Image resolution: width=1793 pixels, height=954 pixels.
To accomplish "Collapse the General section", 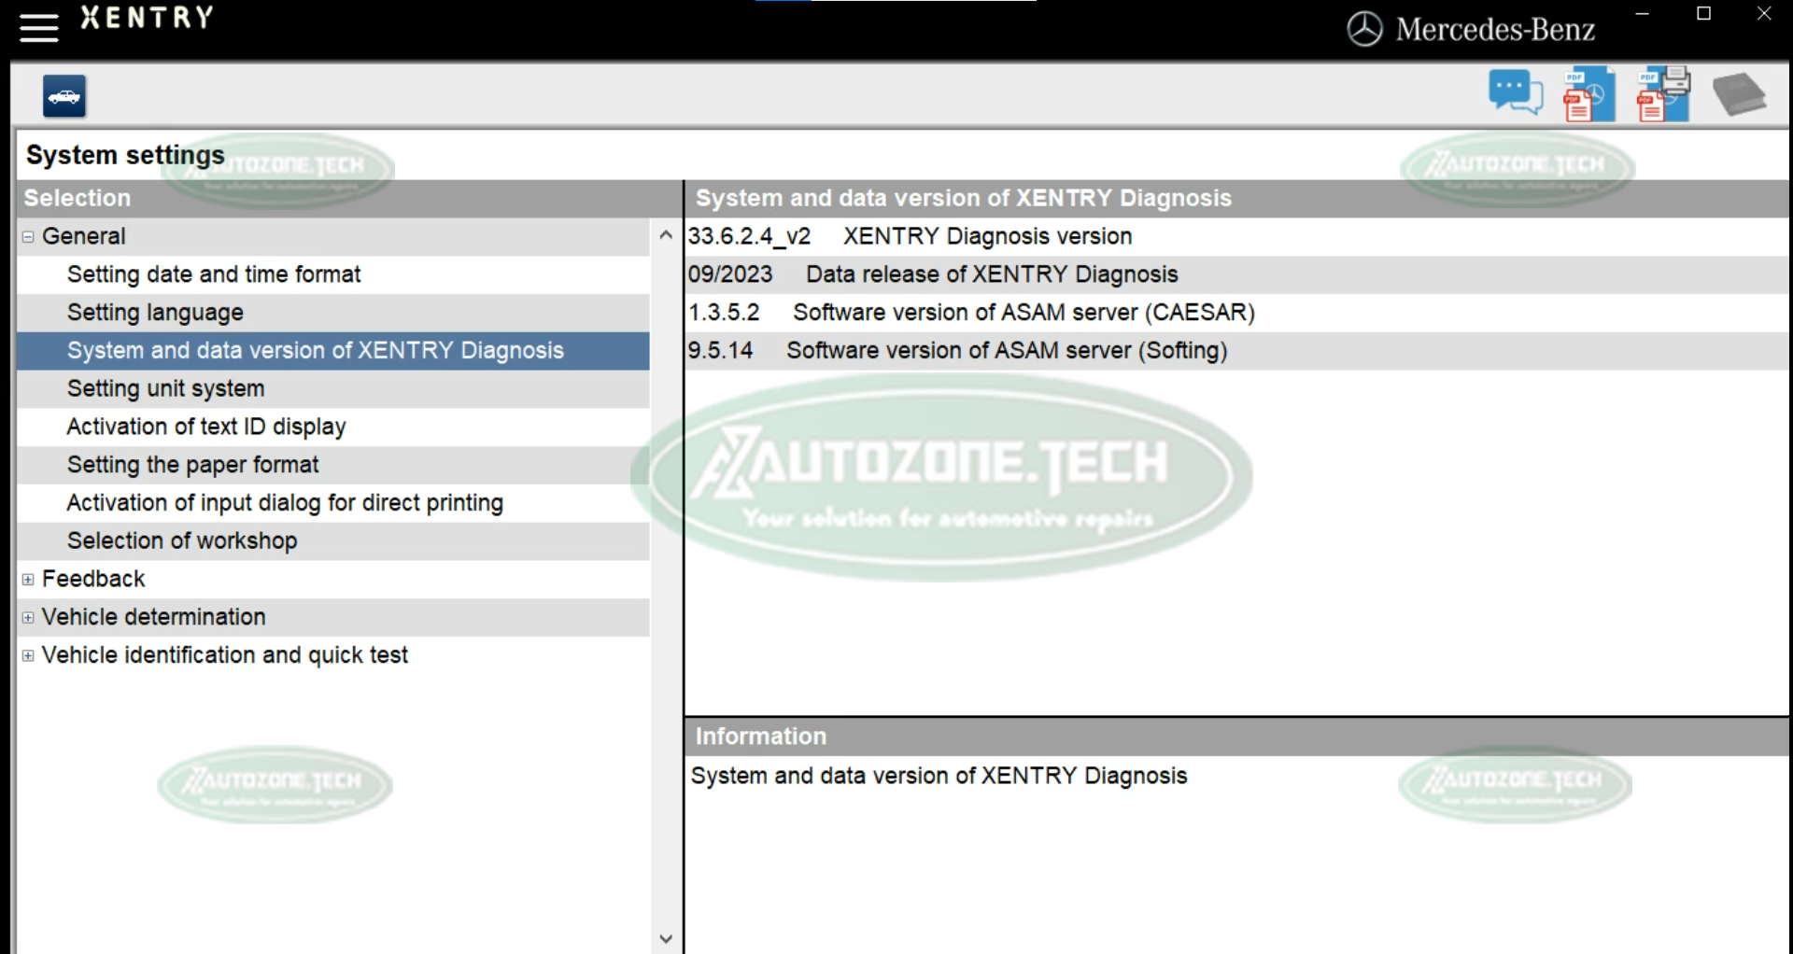I will pos(27,236).
